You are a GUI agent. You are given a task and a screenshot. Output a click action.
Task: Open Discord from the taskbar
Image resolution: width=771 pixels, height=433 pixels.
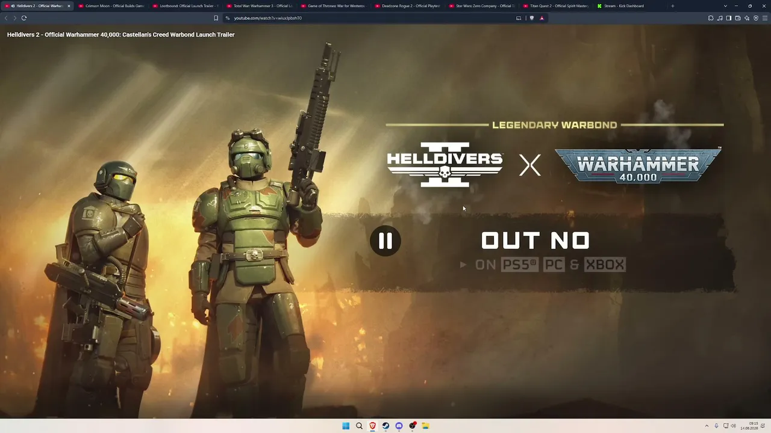pyautogui.click(x=399, y=426)
